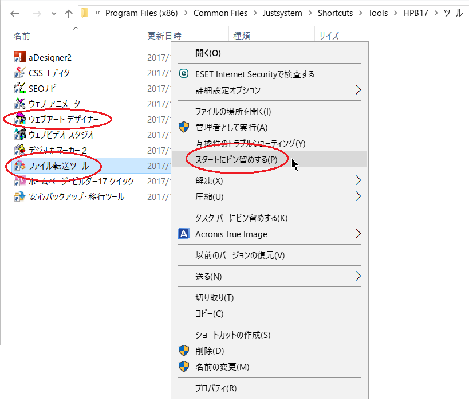Click the shield icon beside 削除(D)
This screenshot has height=401, width=469.
[x=184, y=351]
